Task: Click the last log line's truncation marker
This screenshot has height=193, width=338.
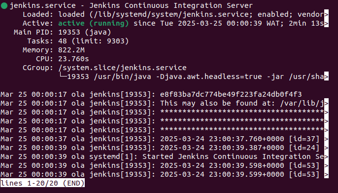Action: point(326,174)
